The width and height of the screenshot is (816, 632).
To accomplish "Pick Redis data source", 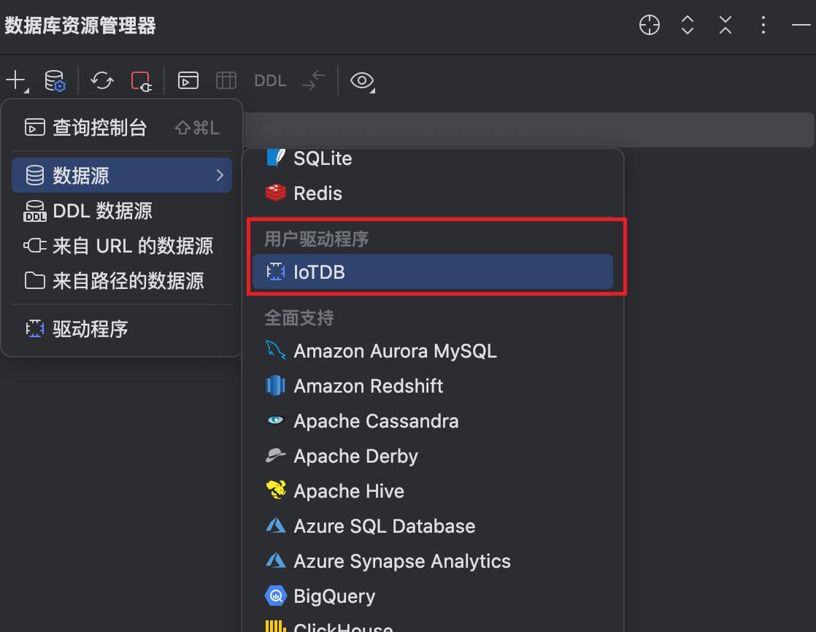I will click(317, 193).
